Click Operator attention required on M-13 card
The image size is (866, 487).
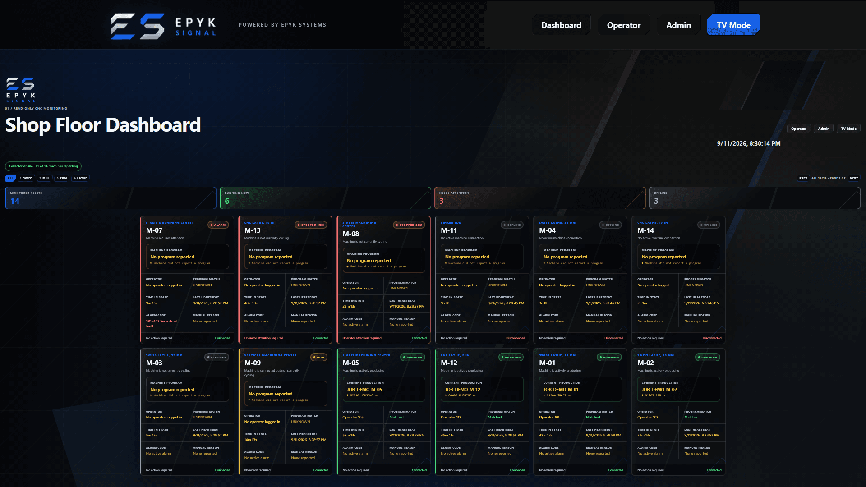tap(264, 338)
